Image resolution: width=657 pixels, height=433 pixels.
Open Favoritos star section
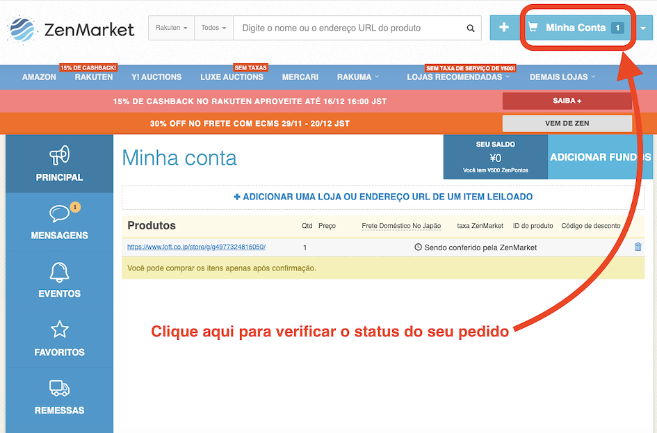(x=60, y=338)
